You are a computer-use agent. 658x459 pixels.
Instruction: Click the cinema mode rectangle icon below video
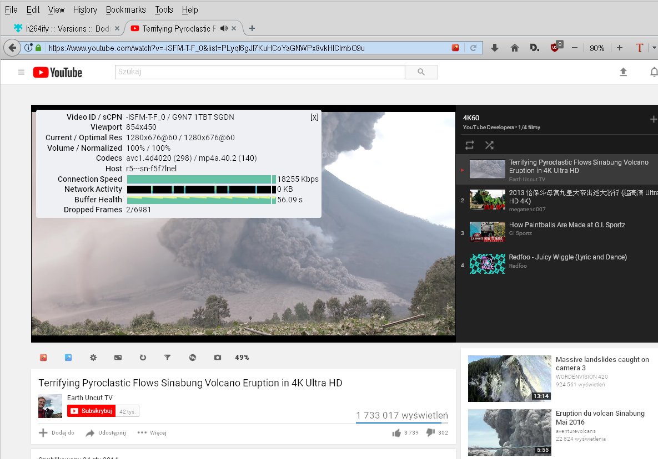click(118, 357)
